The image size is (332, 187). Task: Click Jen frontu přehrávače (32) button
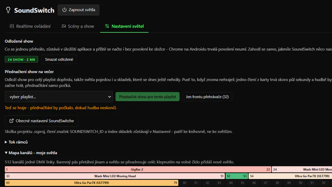pos(207,97)
